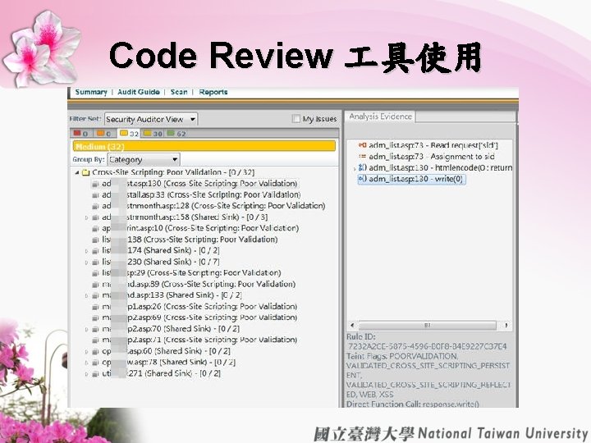This screenshot has width=591, height=443.
Task: Click issue icon of d.asp:89 row
Action: [95, 285]
